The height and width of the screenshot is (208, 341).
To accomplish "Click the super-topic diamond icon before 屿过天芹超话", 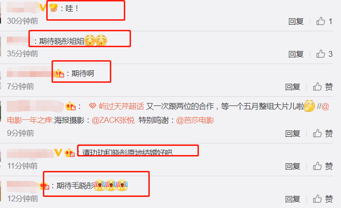I will (92, 106).
